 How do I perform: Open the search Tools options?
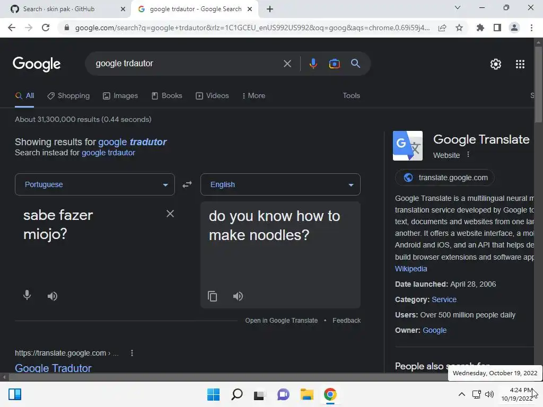click(x=351, y=96)
